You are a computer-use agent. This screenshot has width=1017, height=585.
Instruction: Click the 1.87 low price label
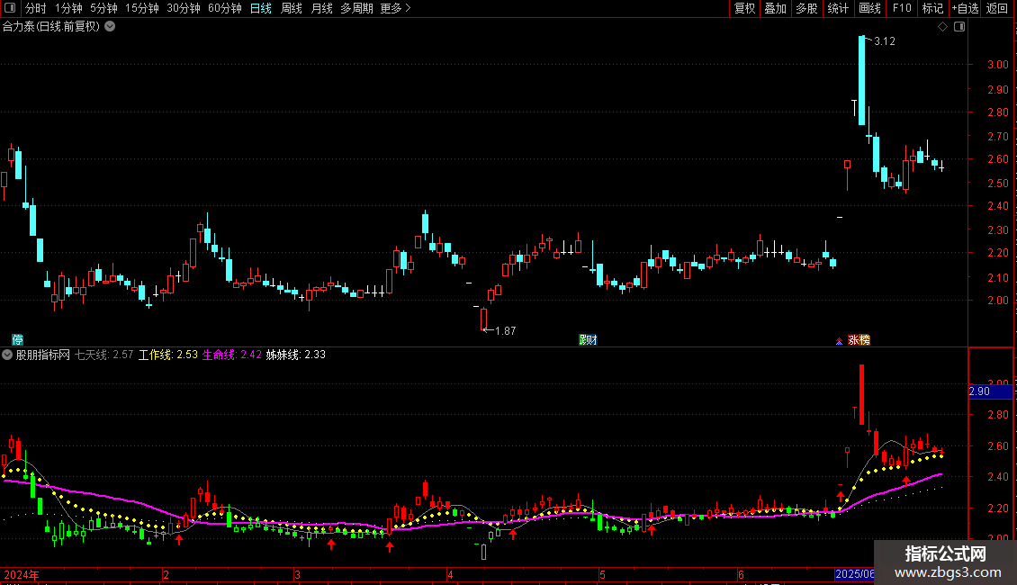pyautogui.click(x=505, y=331)
